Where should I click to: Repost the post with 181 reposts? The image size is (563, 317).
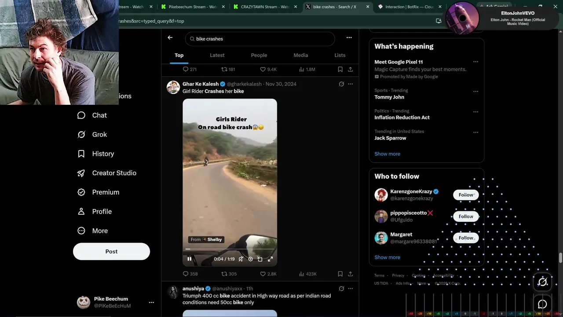pyautogui.click(x=228, y=69)
